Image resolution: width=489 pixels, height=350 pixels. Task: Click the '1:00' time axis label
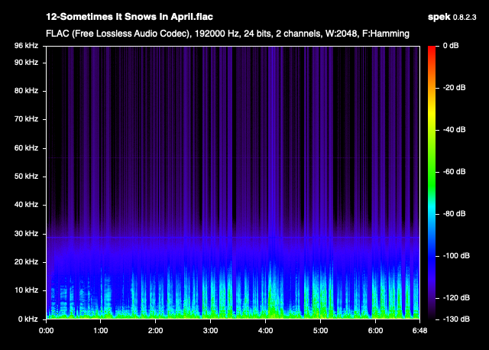[x=100, y=331]
